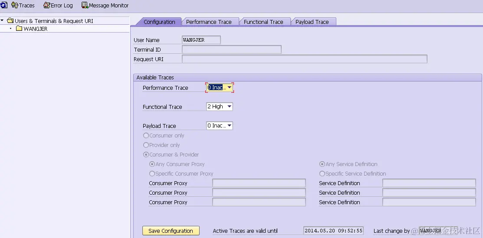Image resolution: width=483 pixels, height=238 pixels.
Task: Click the third Service Definition field
Action: [429, 202]
